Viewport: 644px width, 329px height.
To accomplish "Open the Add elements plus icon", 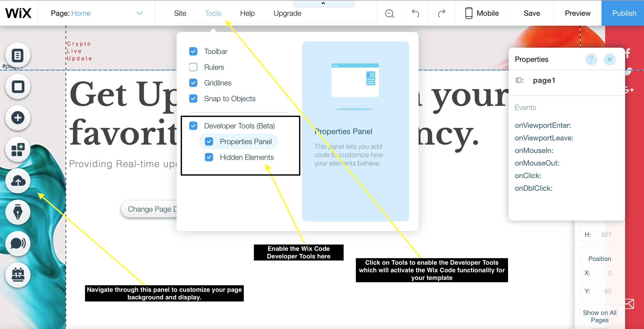I will pos(18,118).
